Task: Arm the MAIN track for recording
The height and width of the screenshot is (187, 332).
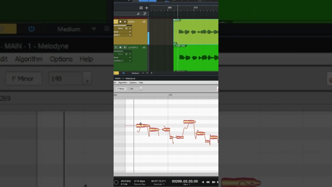Action: [120, 22]
